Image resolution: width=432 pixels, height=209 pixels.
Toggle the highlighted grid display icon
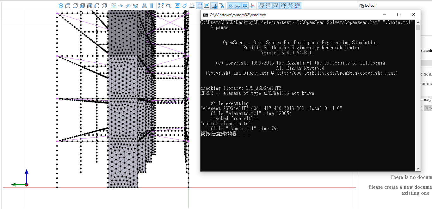(200, 6)
